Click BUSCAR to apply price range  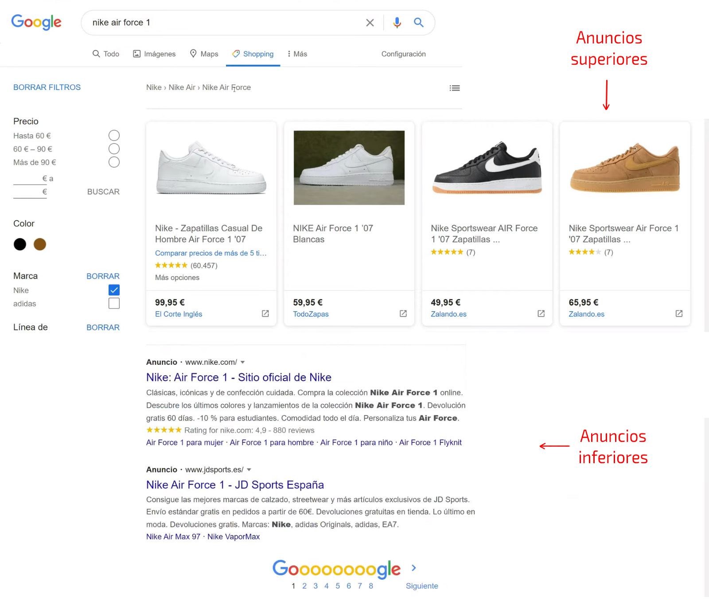[x=103, y=191]
